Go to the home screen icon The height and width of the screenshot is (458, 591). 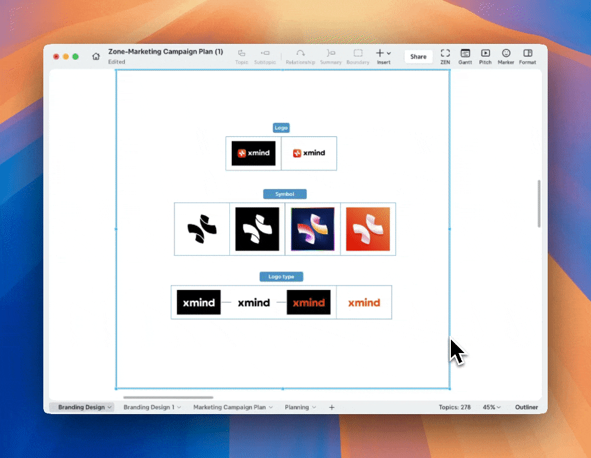click(x=96, y=56)
